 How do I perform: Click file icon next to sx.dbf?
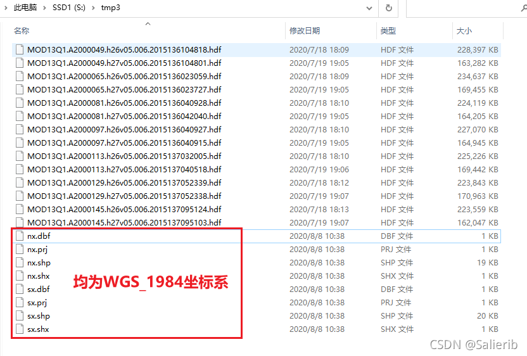coord(20,289)
